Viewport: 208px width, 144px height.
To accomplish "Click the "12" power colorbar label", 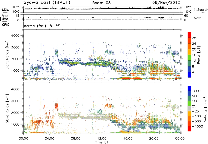I will coord(194,61).
